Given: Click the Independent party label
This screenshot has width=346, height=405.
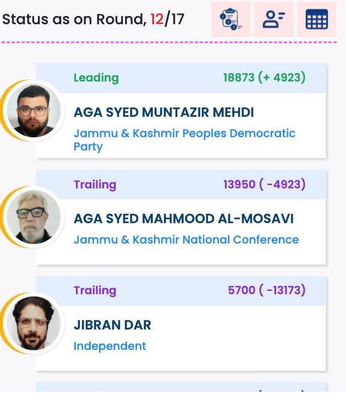Looking at the screenshot, I should pyautogui.click(x=109, y=346).
